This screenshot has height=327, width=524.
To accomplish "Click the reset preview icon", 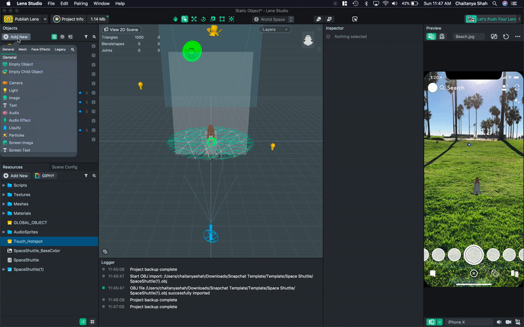I will click(x=506, y=37).
